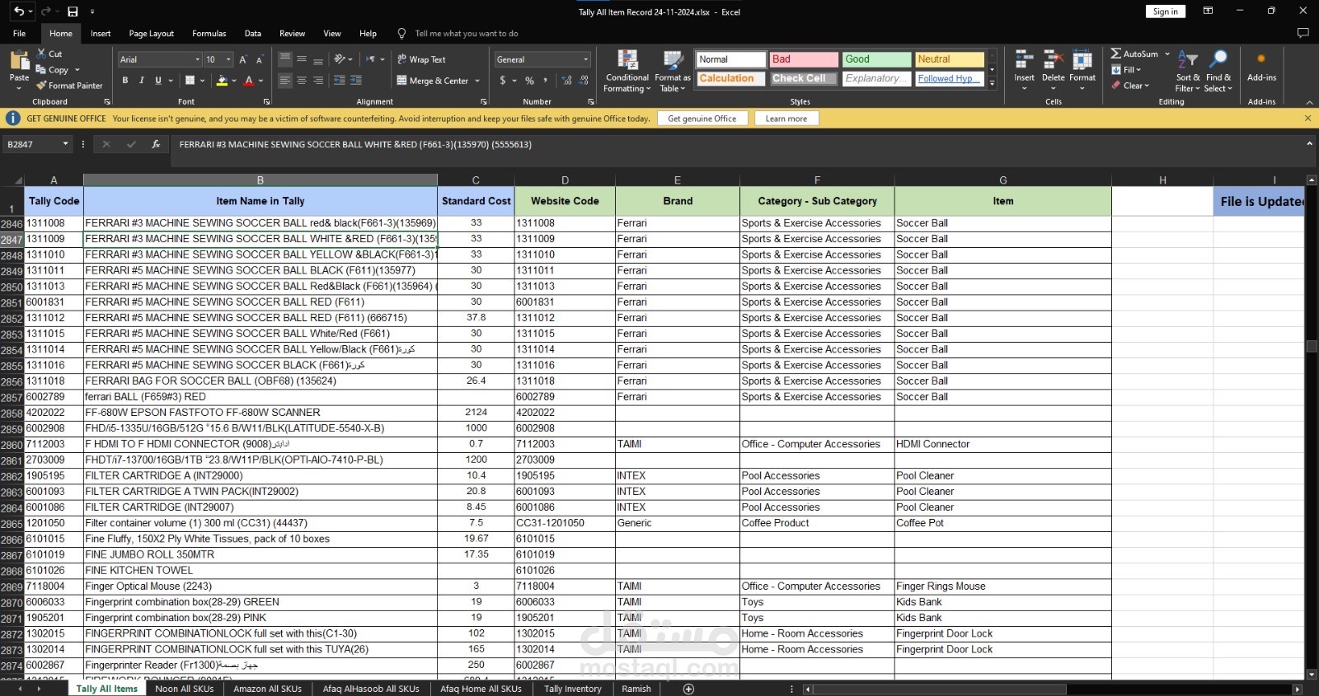The image size is (1319, 696).
Task: Apply the Neutral cell style
Action: pyautogui.click(x=949, y=59)
